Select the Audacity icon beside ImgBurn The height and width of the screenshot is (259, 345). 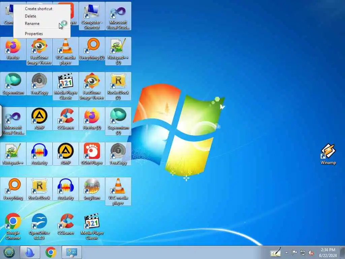pos(66,189)
